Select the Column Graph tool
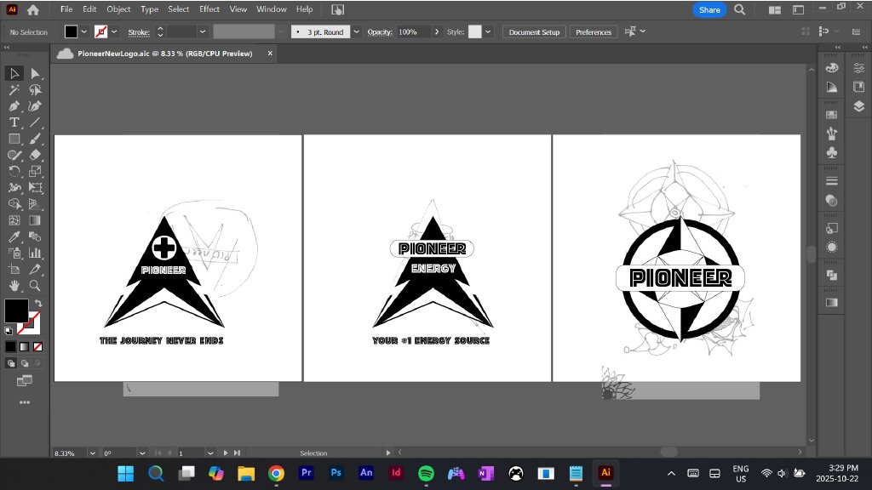Viewport: 872px width, 490px height. 35,253
